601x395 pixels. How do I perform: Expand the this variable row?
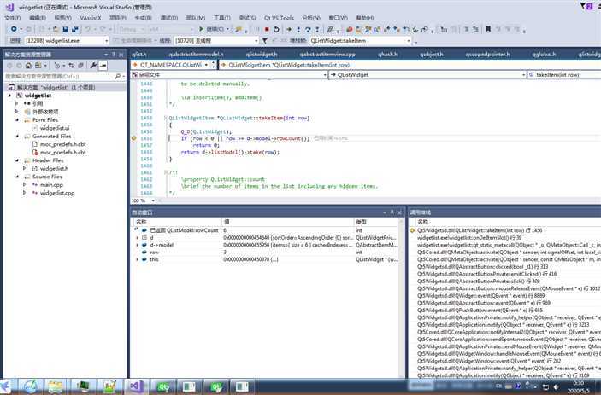pos(138,259)
